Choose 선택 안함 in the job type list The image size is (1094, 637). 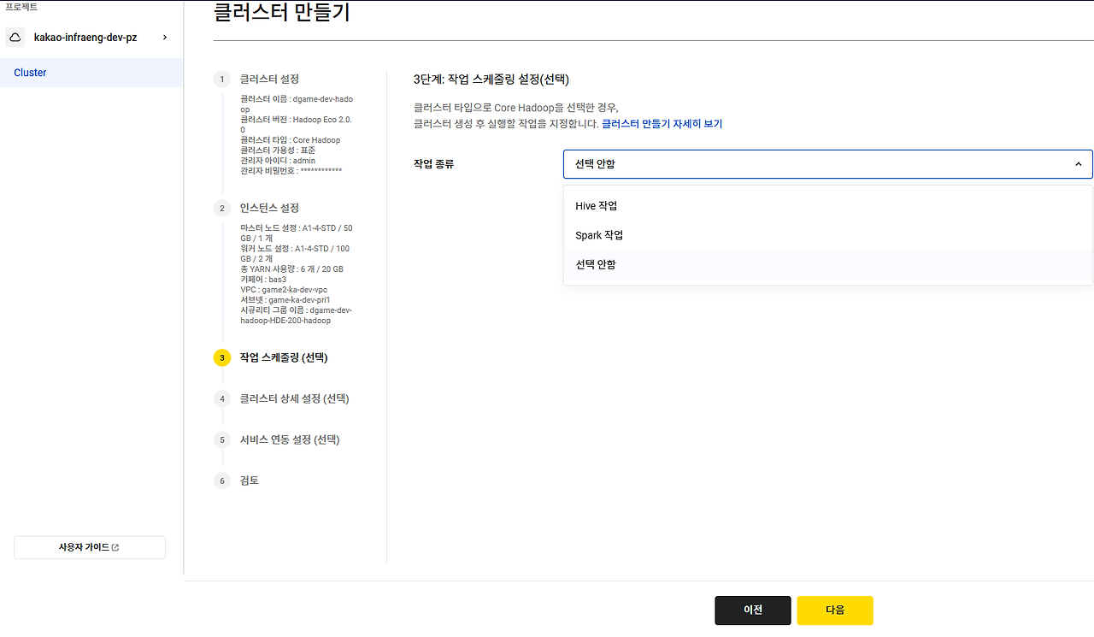pos(596,263)
